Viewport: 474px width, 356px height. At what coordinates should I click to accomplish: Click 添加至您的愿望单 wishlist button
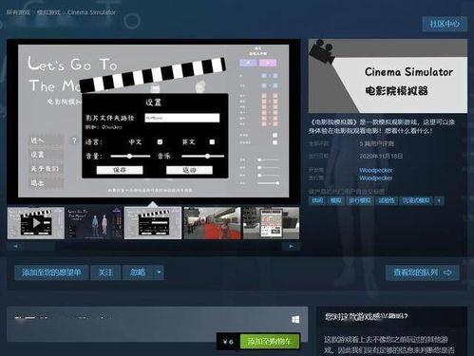click(51, 272)
